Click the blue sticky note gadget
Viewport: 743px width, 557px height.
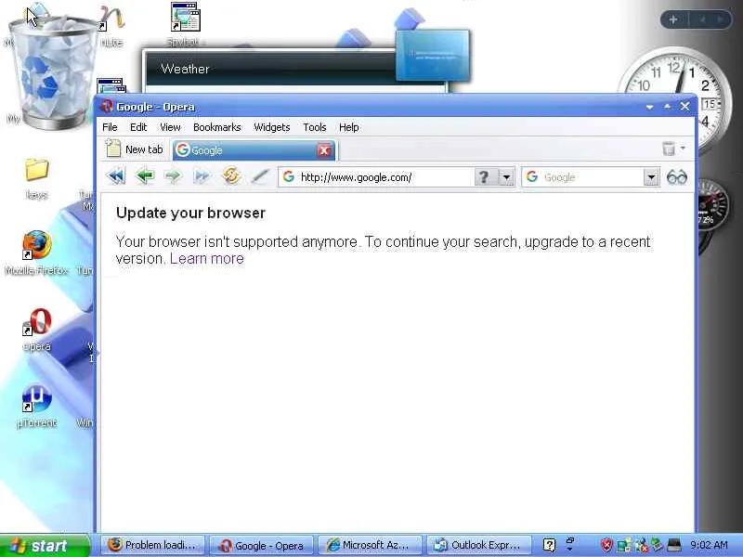click(x=433, y=55)
